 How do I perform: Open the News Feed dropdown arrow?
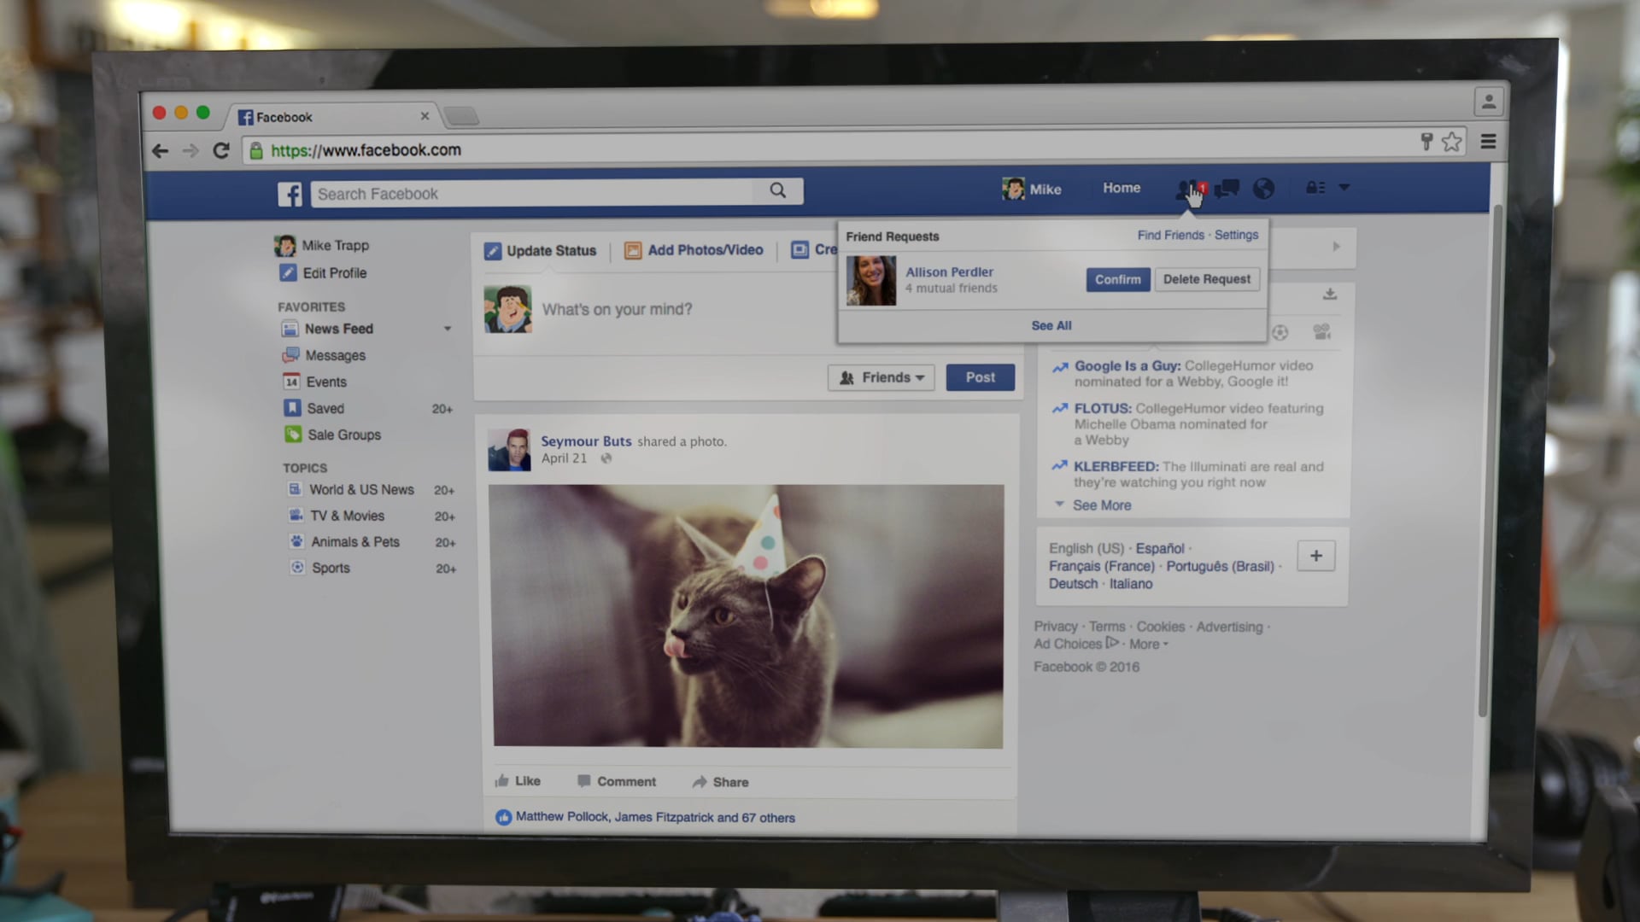pos(448,329)
